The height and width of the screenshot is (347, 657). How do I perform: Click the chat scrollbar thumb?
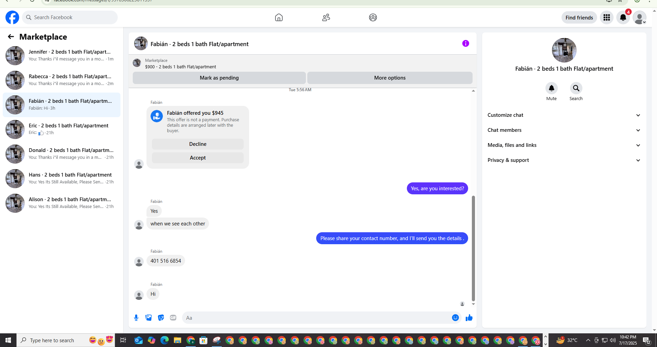(473, 248)
